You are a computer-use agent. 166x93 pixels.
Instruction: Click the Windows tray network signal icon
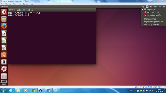click(x=150, y=91)
